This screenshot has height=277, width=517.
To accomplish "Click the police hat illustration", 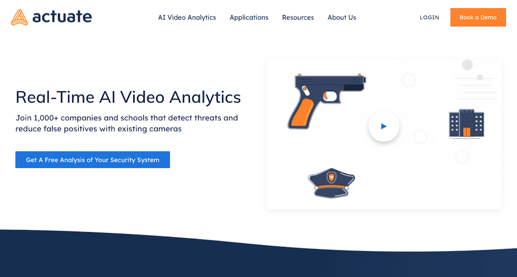I will tap(331, 183).
